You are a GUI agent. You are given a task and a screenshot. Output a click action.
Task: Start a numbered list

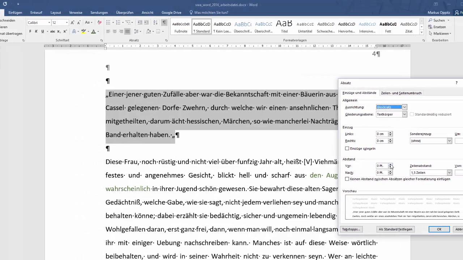tap(118, 22)
